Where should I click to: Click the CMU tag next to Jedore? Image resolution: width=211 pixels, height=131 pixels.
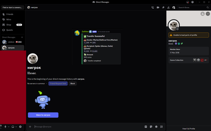tap(19, 42)
